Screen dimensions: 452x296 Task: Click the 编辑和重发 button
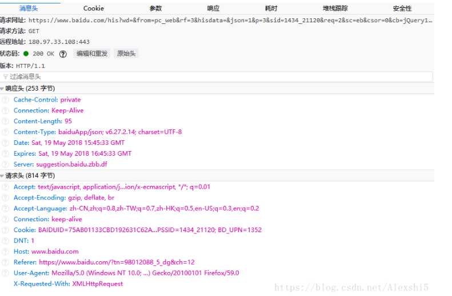[x=92, y=54]
